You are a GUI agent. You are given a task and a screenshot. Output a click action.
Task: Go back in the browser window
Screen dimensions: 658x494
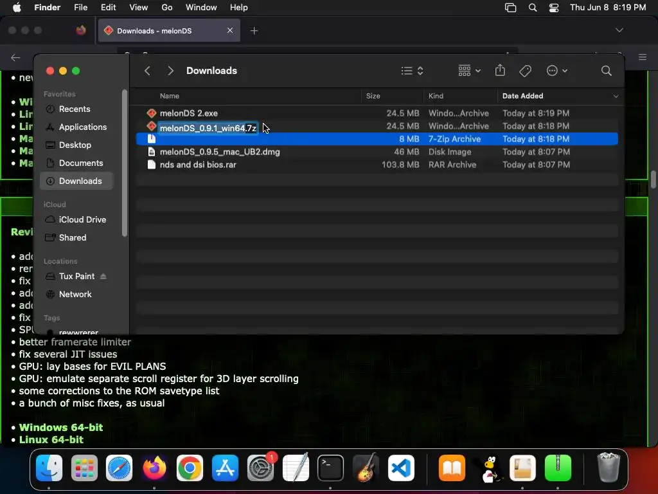pyautogui.click(x=15, y=57)
